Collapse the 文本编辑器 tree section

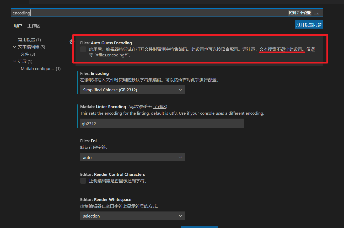(14, 47)
